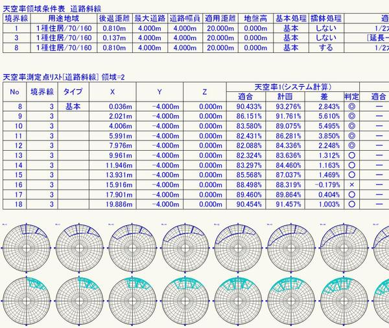Select the 計画 column header
The width and height of the screenshot is (389, 328).
point(285,96)
